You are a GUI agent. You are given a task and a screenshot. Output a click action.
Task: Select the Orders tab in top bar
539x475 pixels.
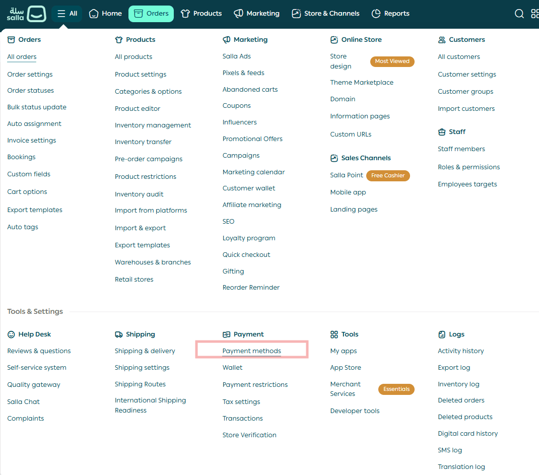tap(151, 14)
